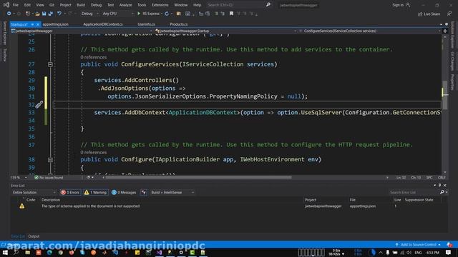
Task: Open the jwtwebapiwithswagger.Startup type dropdown
Action: point(226,31)
